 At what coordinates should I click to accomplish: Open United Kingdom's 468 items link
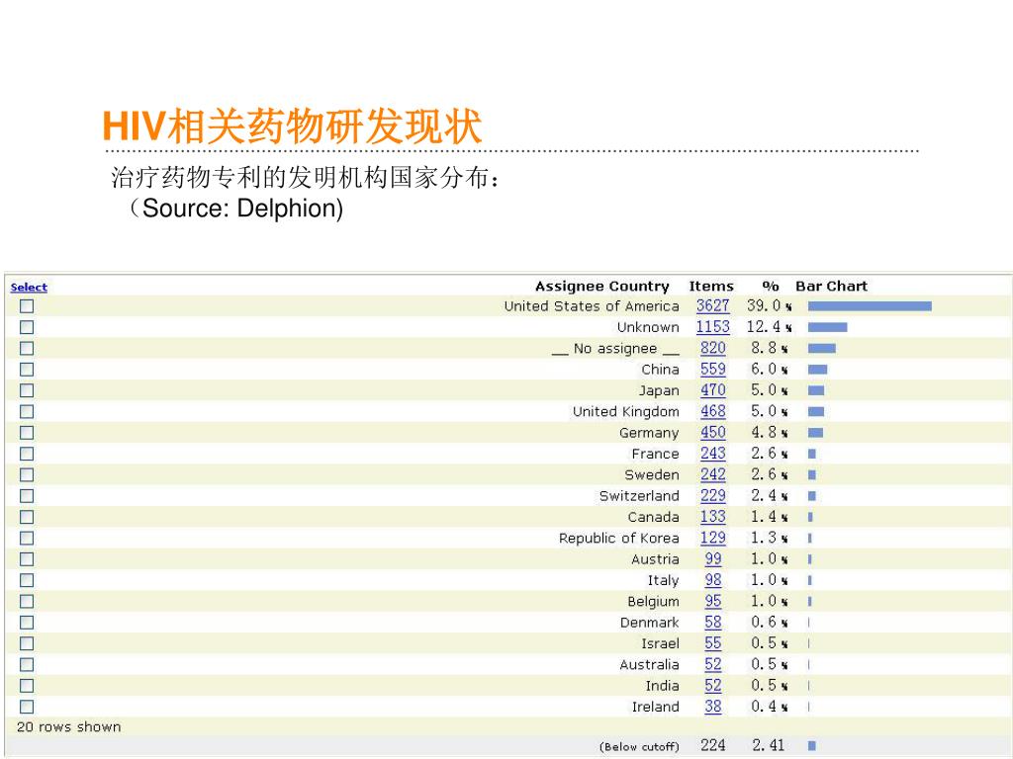tap(713, 412)
